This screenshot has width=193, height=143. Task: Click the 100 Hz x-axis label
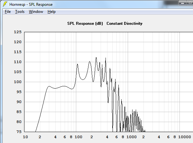coord(78,137)
